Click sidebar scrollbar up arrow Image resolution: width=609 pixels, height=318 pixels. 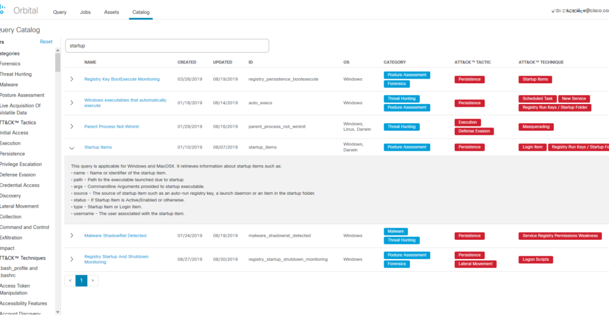[x=58, y=51]
